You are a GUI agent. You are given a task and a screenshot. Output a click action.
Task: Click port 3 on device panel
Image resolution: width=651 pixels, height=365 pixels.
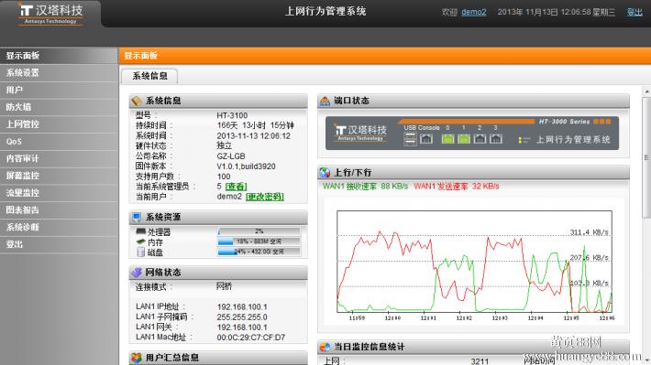click(496, 139)
